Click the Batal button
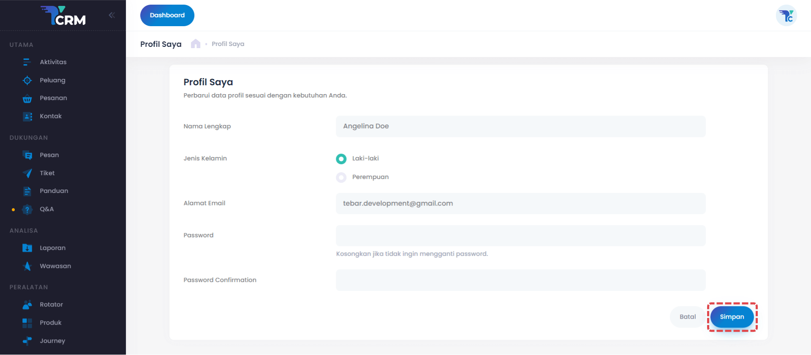 click(687, 317)
